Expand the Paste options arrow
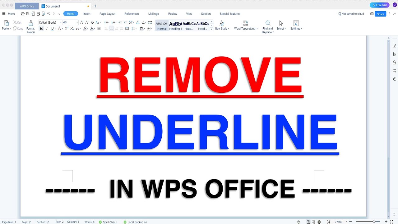398x224 pixels. 10,29
